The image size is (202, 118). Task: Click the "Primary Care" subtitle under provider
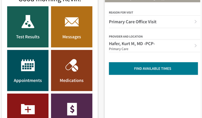tap(119, 49)
